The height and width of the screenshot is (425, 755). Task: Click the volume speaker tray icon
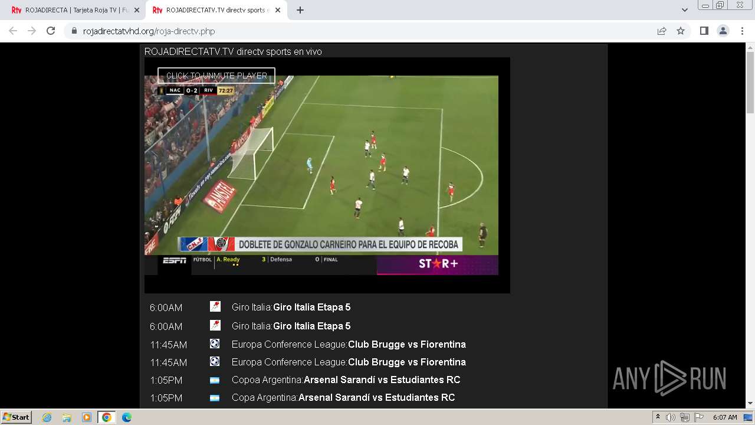pyautogui.click(x=671, y=417)
